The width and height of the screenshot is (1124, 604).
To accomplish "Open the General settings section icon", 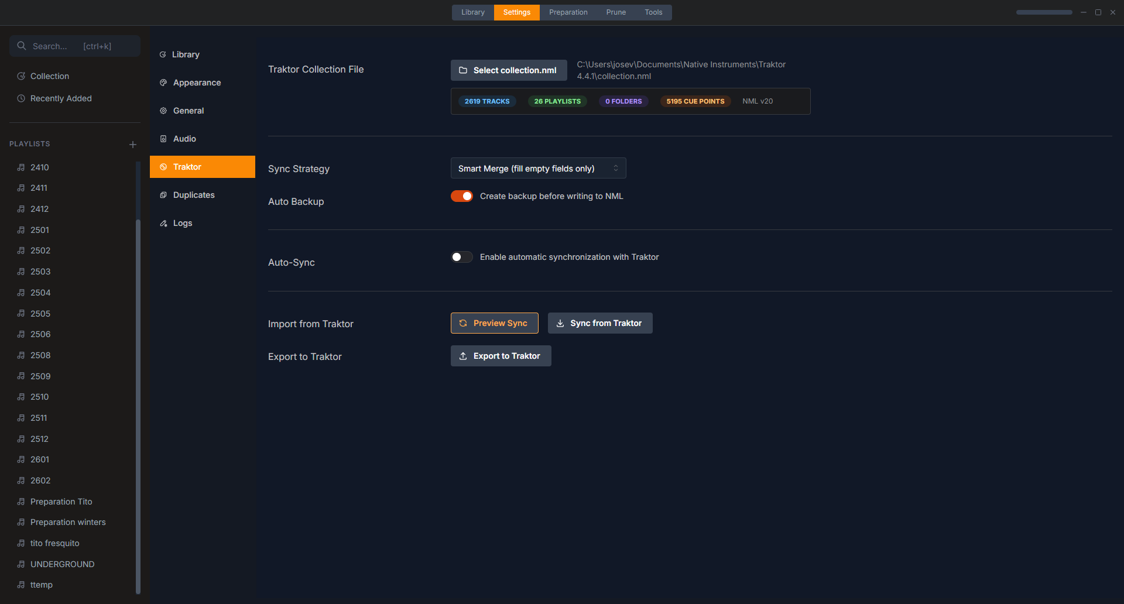I will pyautogui.click(x=163, y=110).
